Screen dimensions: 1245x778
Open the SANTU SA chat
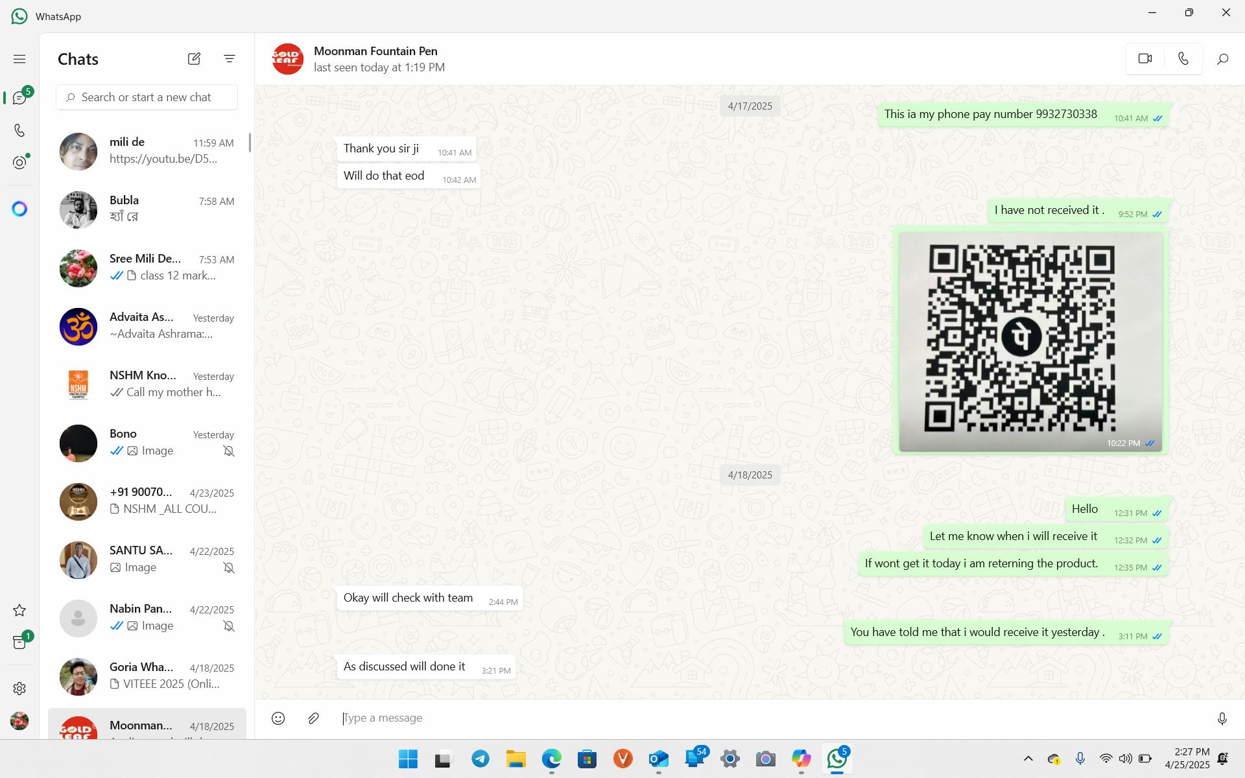pyautogui.click(x=147, y=560)
